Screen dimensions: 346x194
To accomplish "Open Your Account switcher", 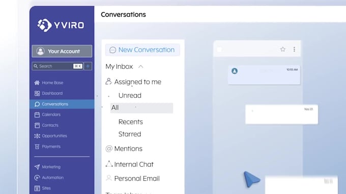I will [62, 51].
